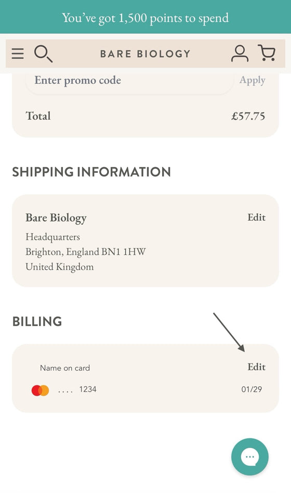
Task: Open the chat bubble widget
Action: pyautogui.click(x=250, y=457)
